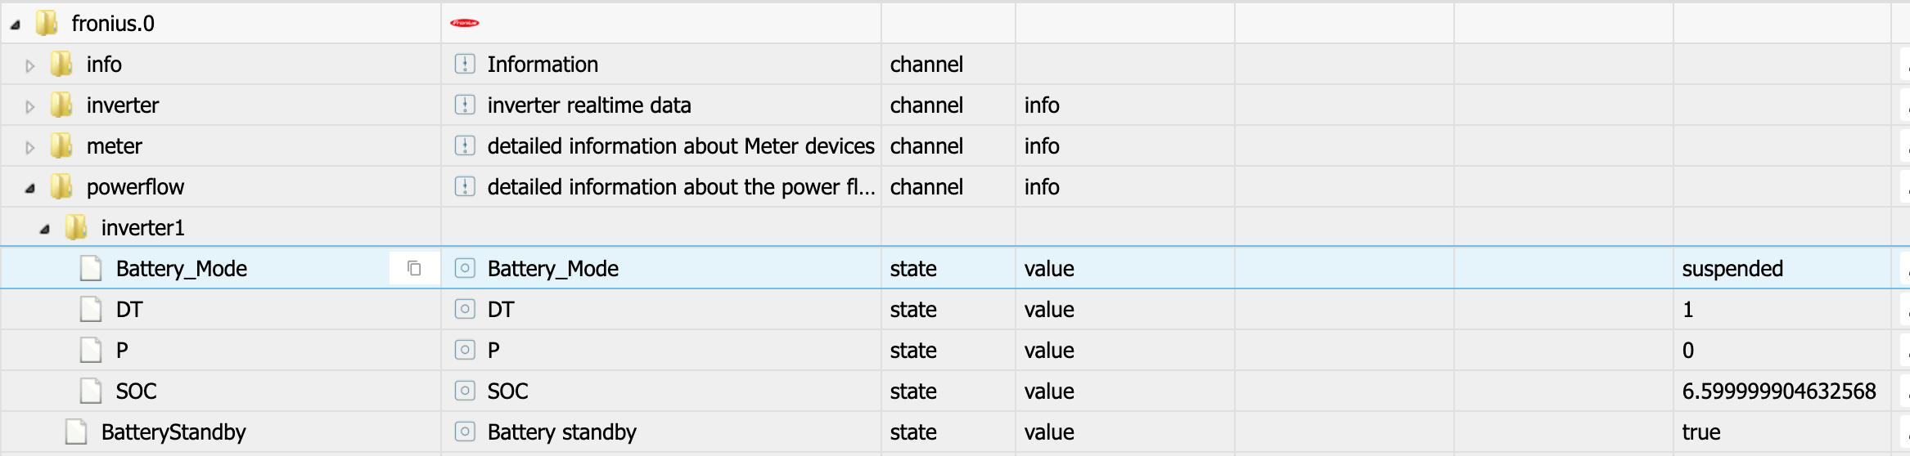The height and width of the screenshot is (456, 1910).
Task: Click the suspended value of Battery_Mode
Action: [1732, 268]
